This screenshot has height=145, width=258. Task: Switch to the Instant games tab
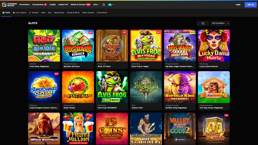point(34,13)
